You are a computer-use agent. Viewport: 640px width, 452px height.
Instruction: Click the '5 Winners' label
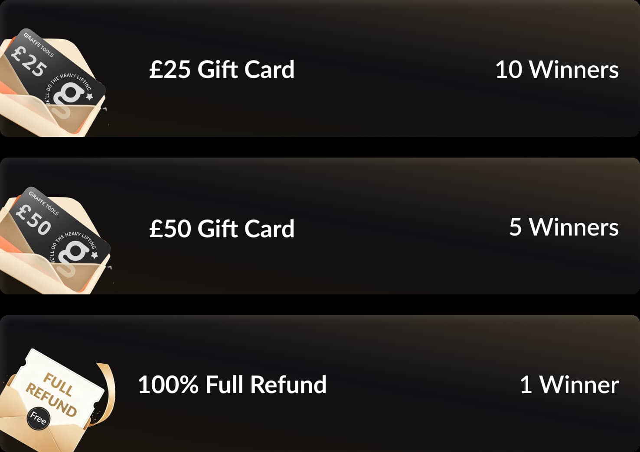click(564, 227)
